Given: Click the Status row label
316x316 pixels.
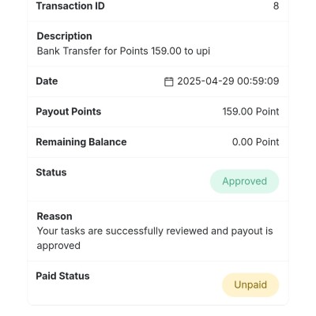Looking at the screenshot, I should [51, 172].
